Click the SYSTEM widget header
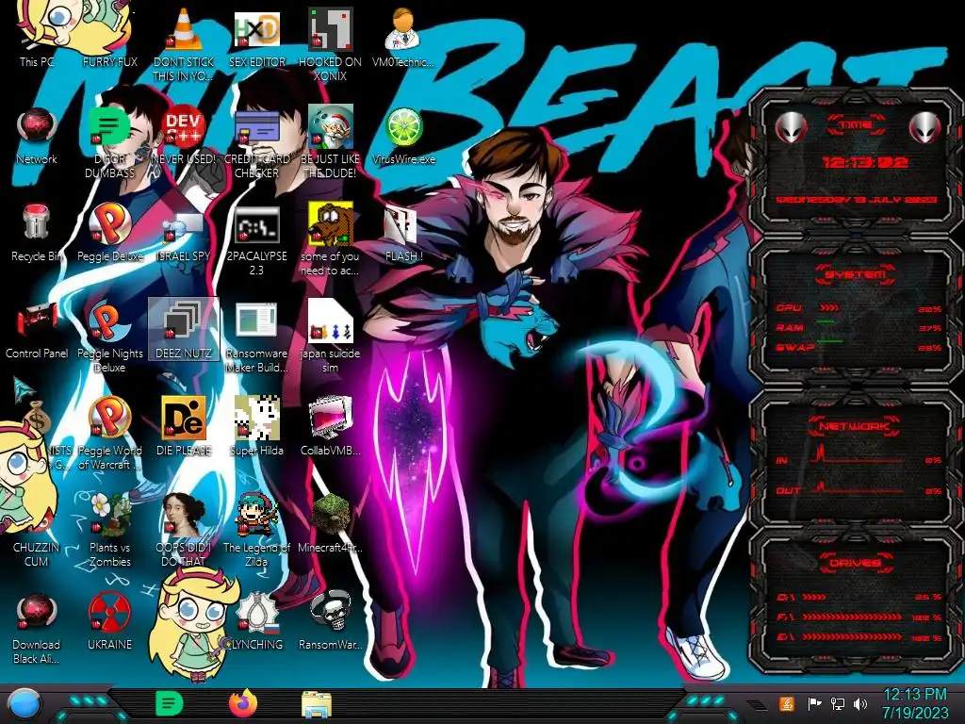The width and height of the screenshot is (965, 724). [856, 274]
